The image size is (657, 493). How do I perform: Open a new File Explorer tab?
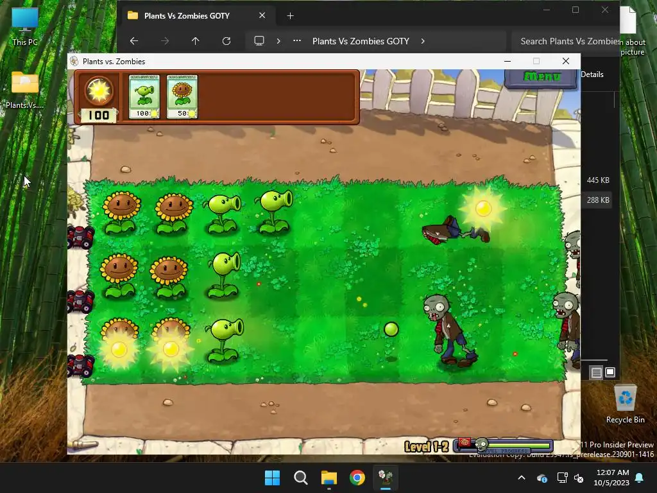point(290,16)
